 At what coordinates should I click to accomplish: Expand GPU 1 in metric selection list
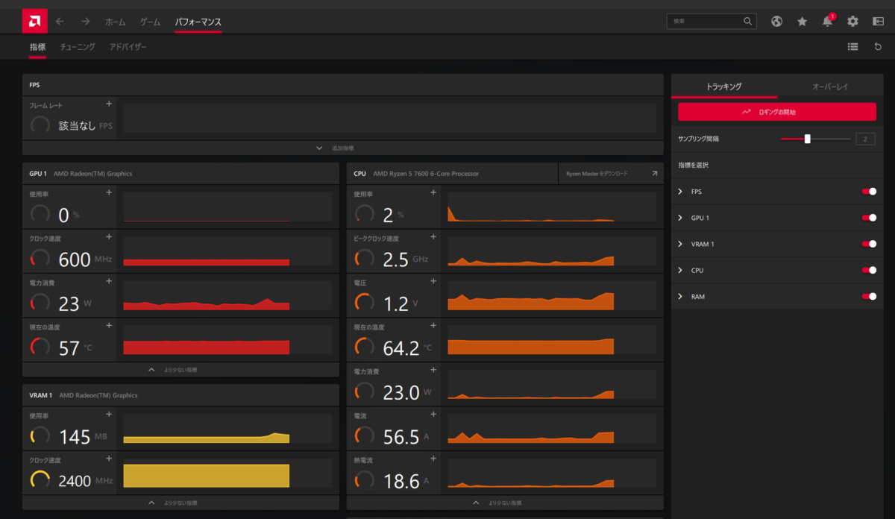pos(680,218)
